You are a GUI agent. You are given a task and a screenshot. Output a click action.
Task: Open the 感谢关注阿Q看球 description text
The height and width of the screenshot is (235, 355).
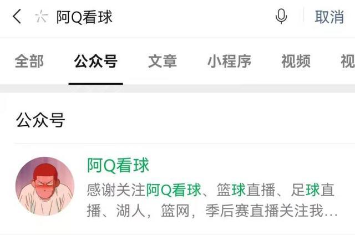[x=144, y=190]
